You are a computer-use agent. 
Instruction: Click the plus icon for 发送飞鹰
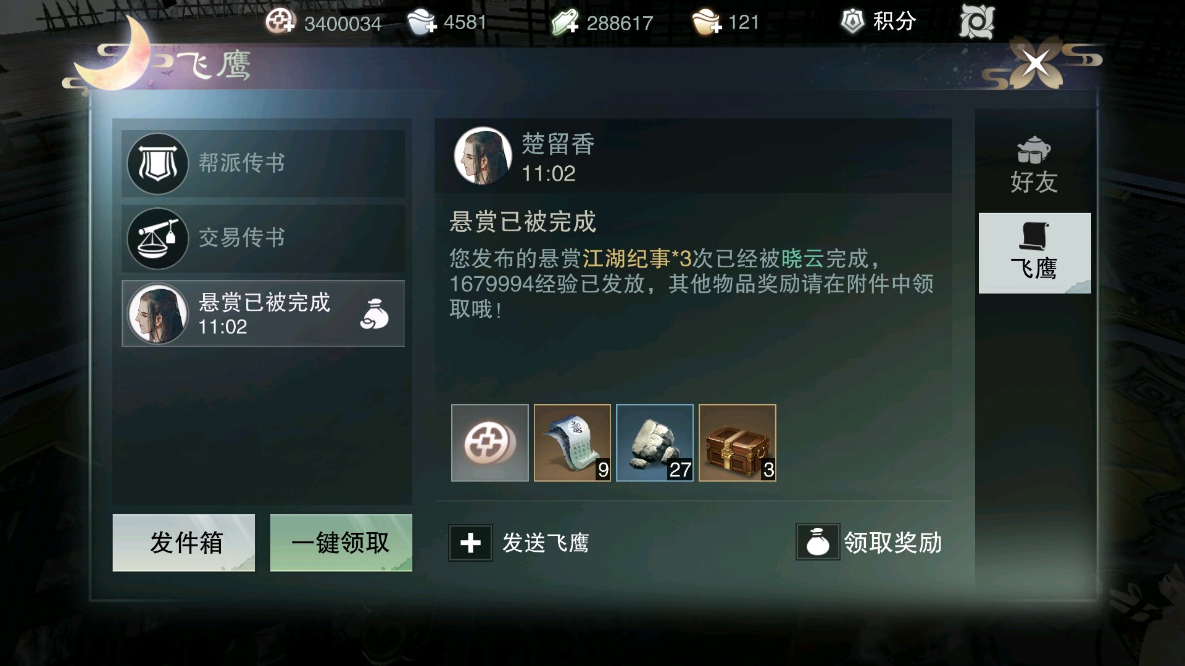tap(470, 543)
